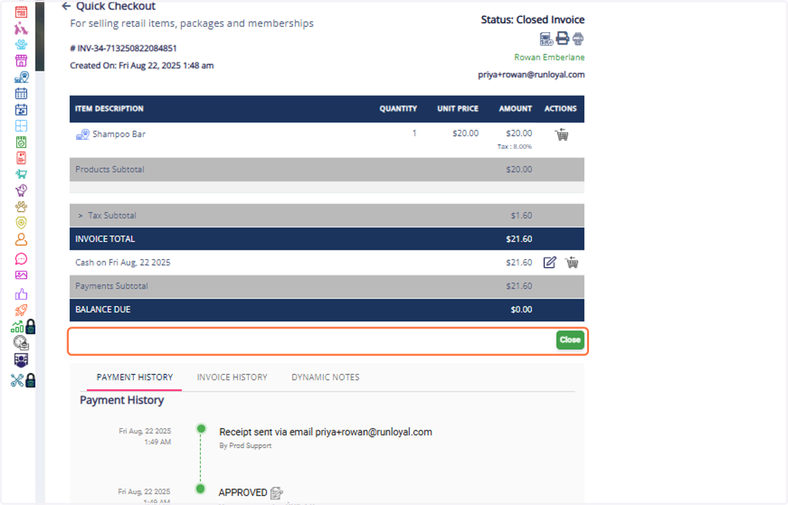The height and width of the screenshot is (505, 788).
Task: Open the magenta picture gallery sidebar icon
Action: 21,275
